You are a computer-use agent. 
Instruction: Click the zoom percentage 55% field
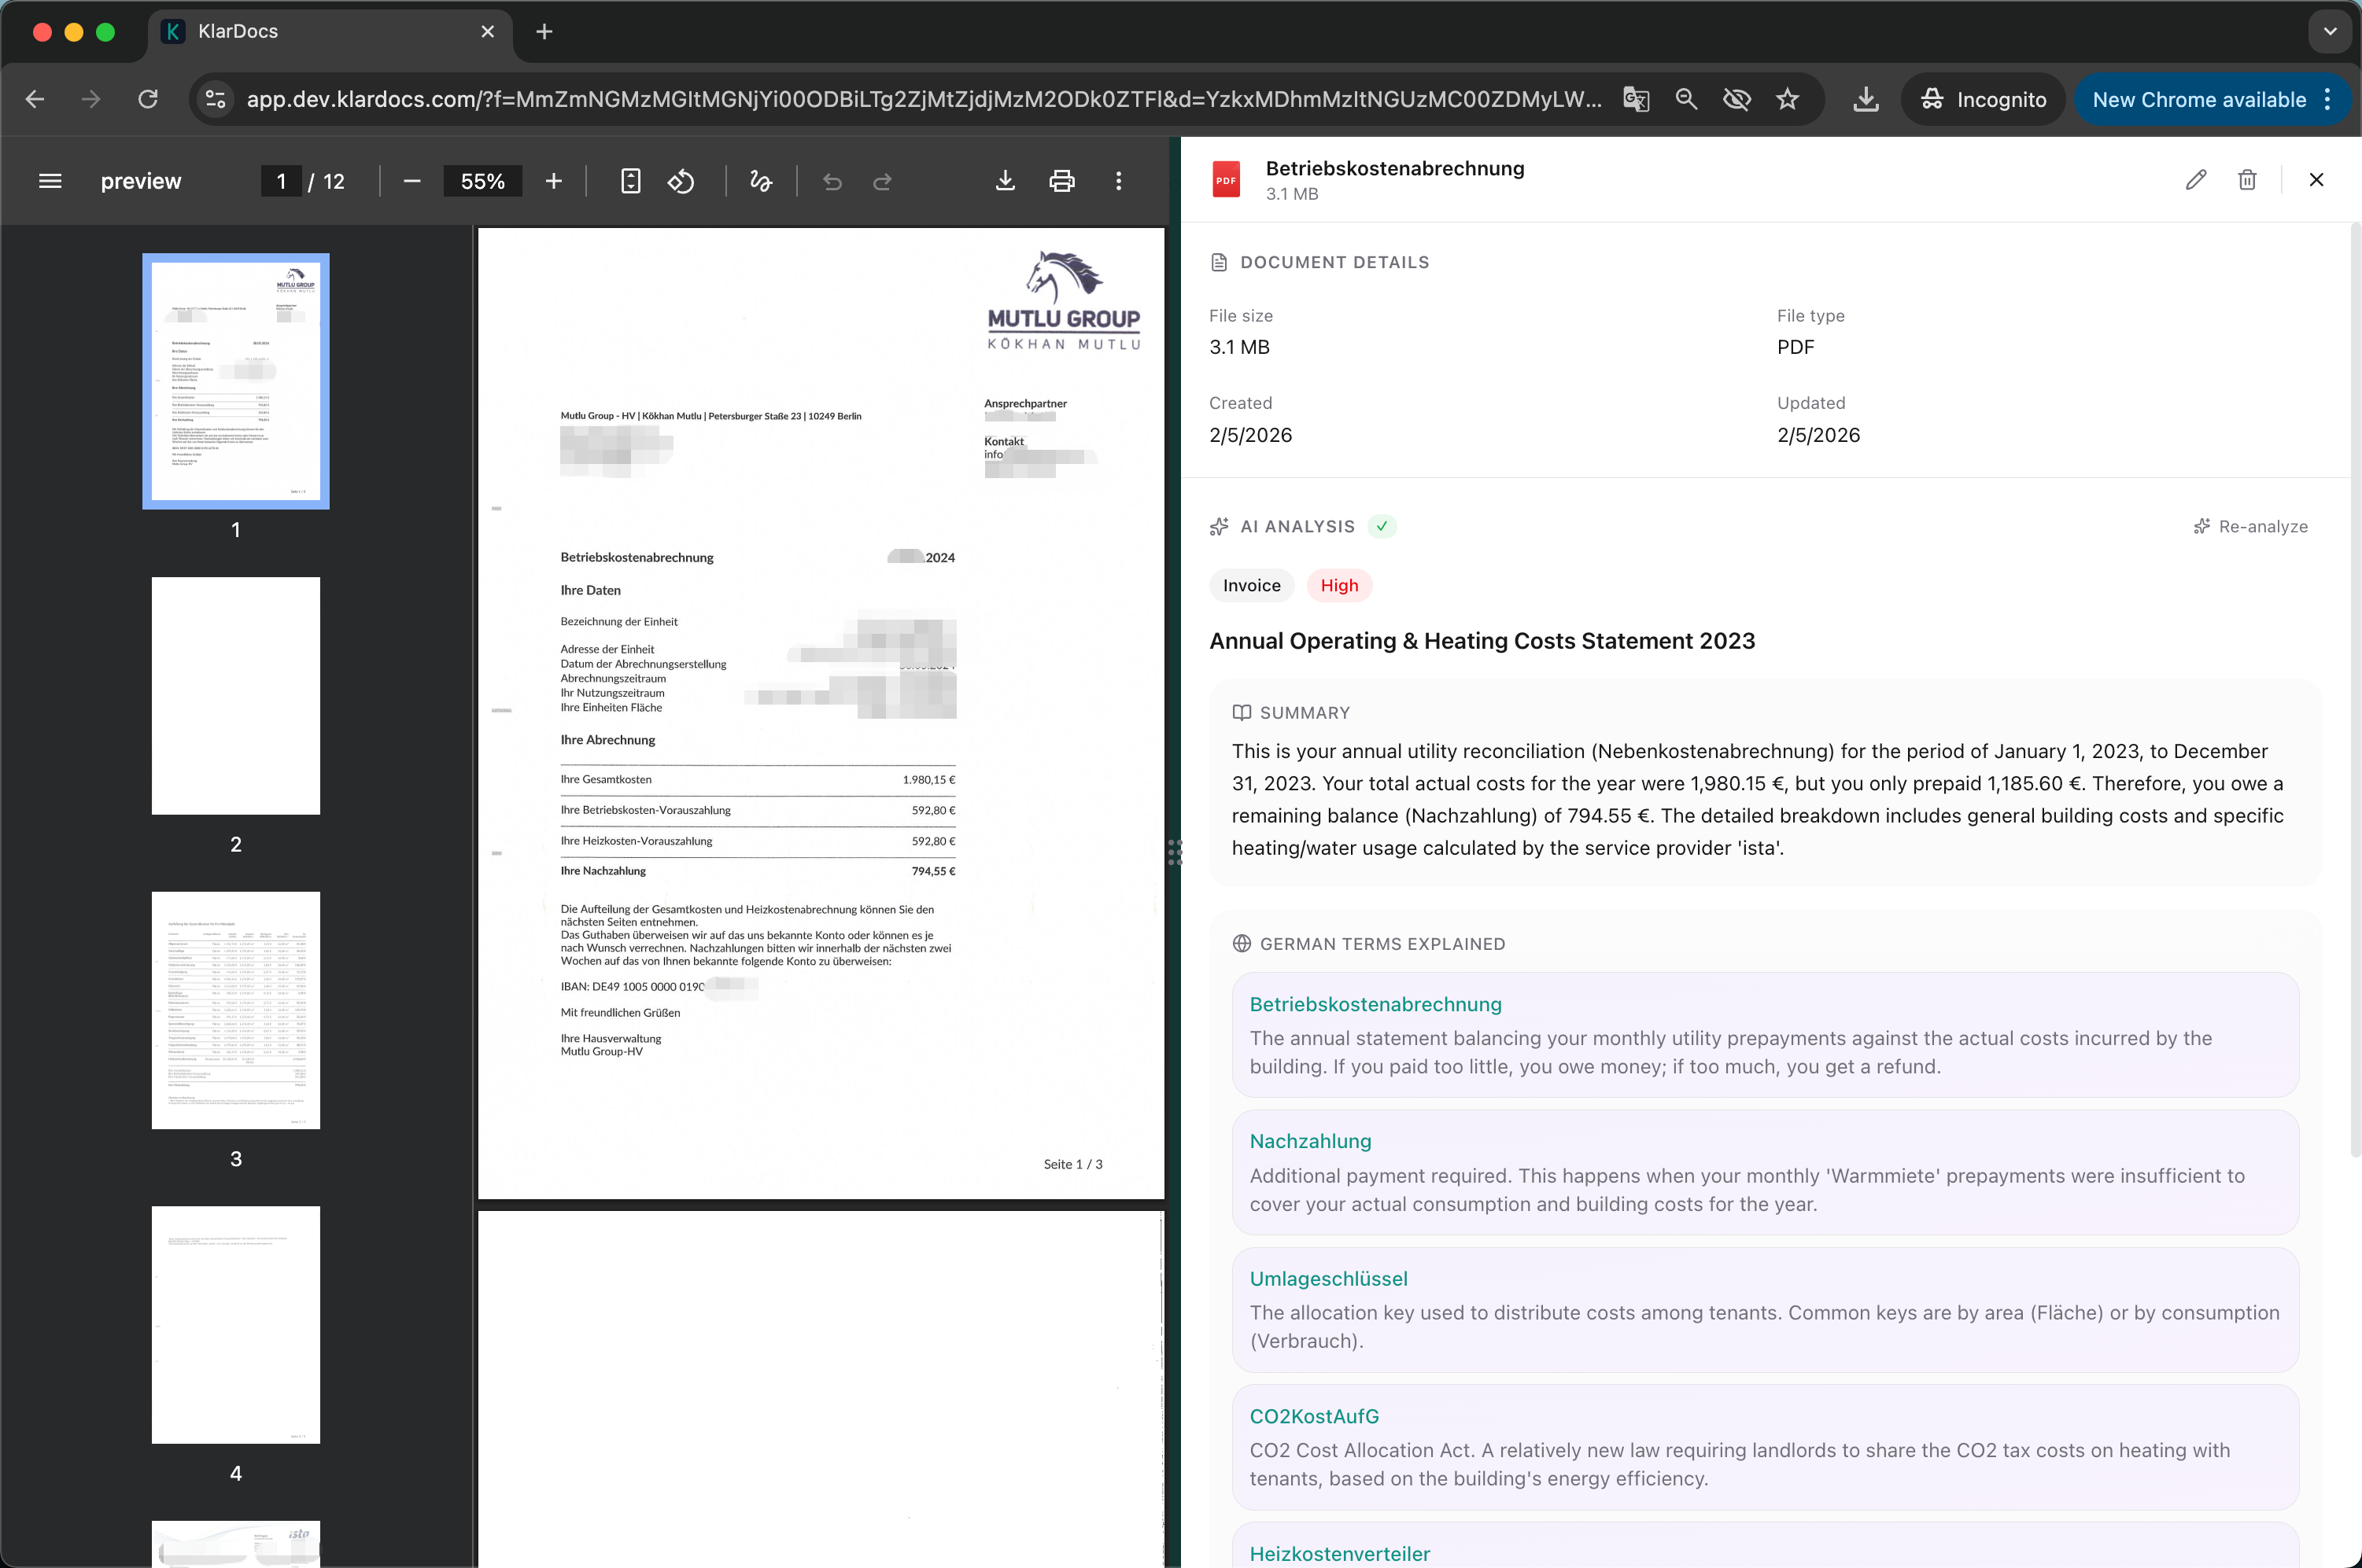[482, 181]
